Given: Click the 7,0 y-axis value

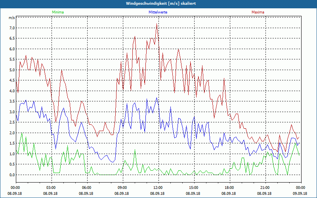Looking at the screenshot, I should [x=12, y=28].
